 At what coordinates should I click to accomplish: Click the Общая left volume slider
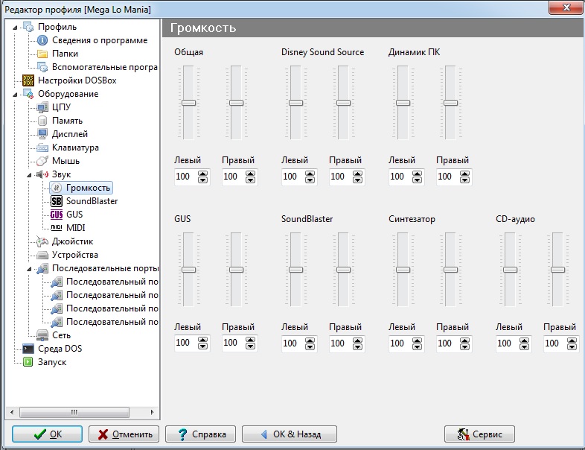click(x=188, y=103)
